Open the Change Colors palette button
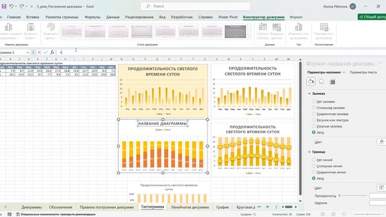This screenshot has height=217, width=386. [x=51, y=31]
